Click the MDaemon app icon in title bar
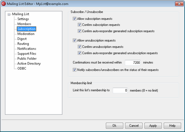Screen dimensions: 185x132 coord(4,4)
